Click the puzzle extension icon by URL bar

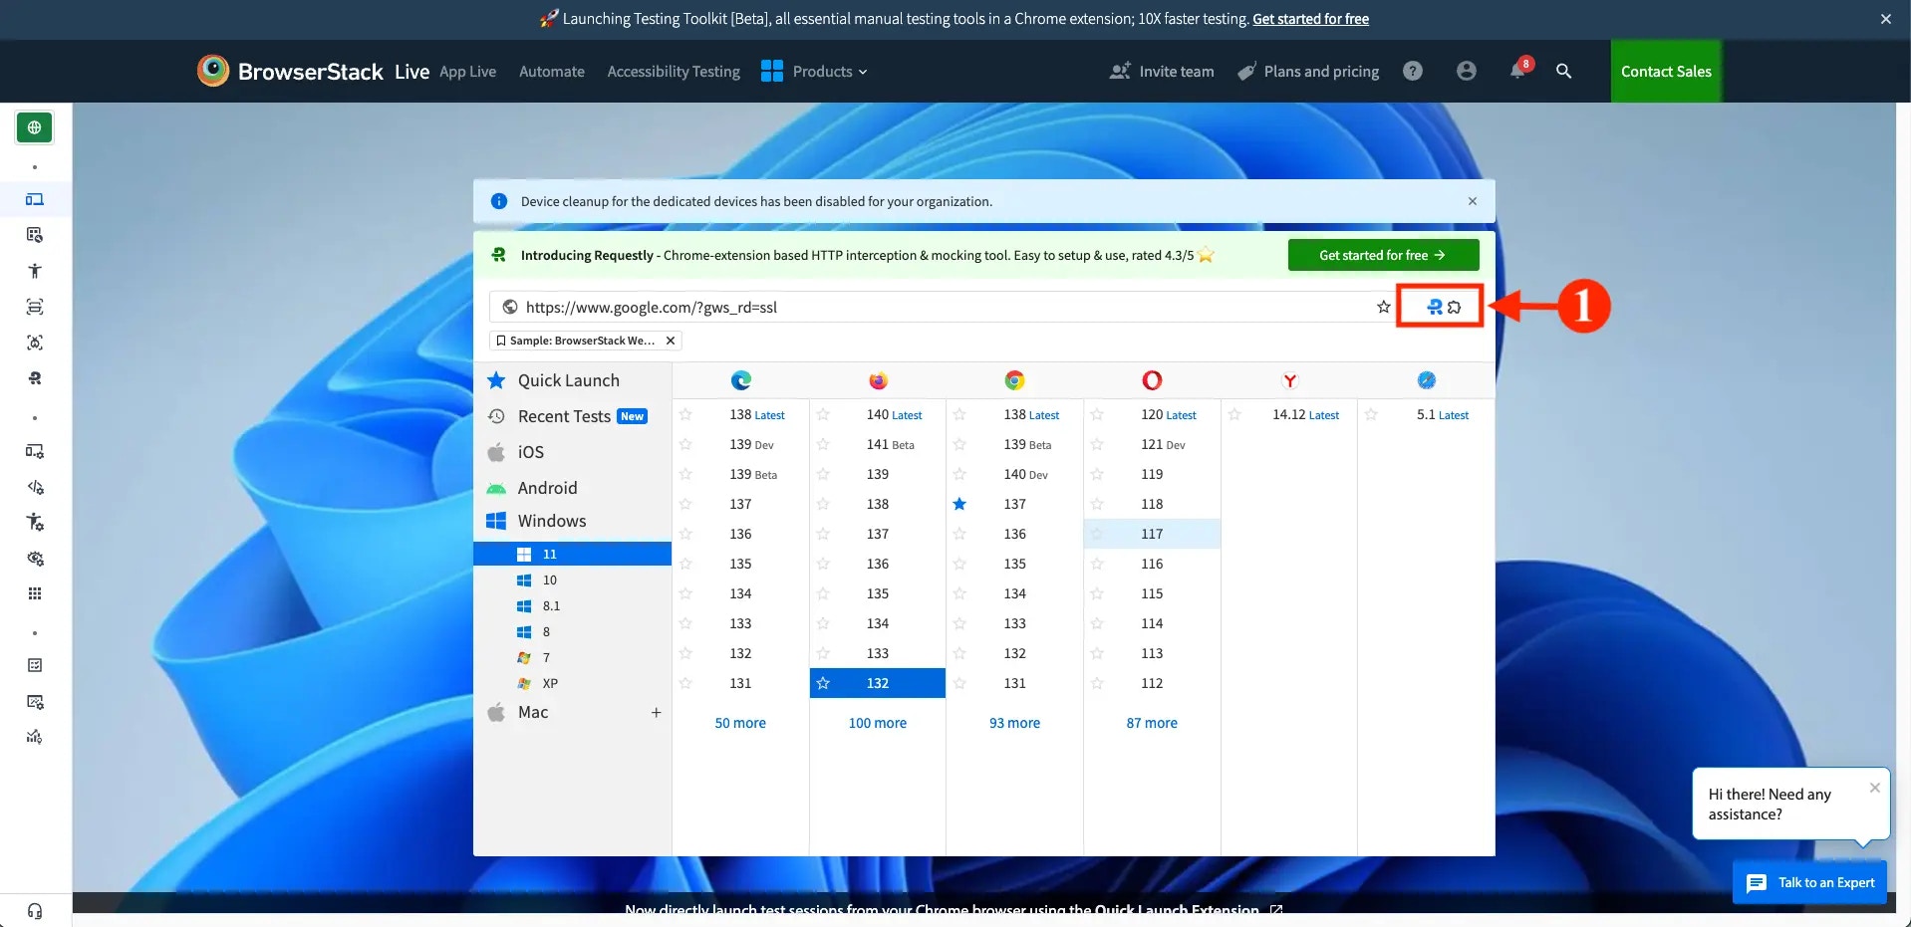point(1455,307)
